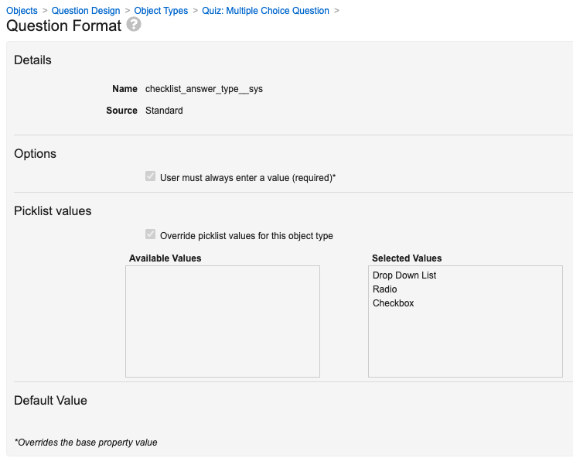Toggle 'Override picklist values' checkbox
The width and height of the screenshot is (573, 465).
pos(151,235)
